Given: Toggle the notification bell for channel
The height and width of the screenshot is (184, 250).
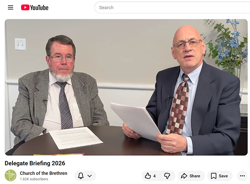Looking at the screenshot, I should (81, 176).
